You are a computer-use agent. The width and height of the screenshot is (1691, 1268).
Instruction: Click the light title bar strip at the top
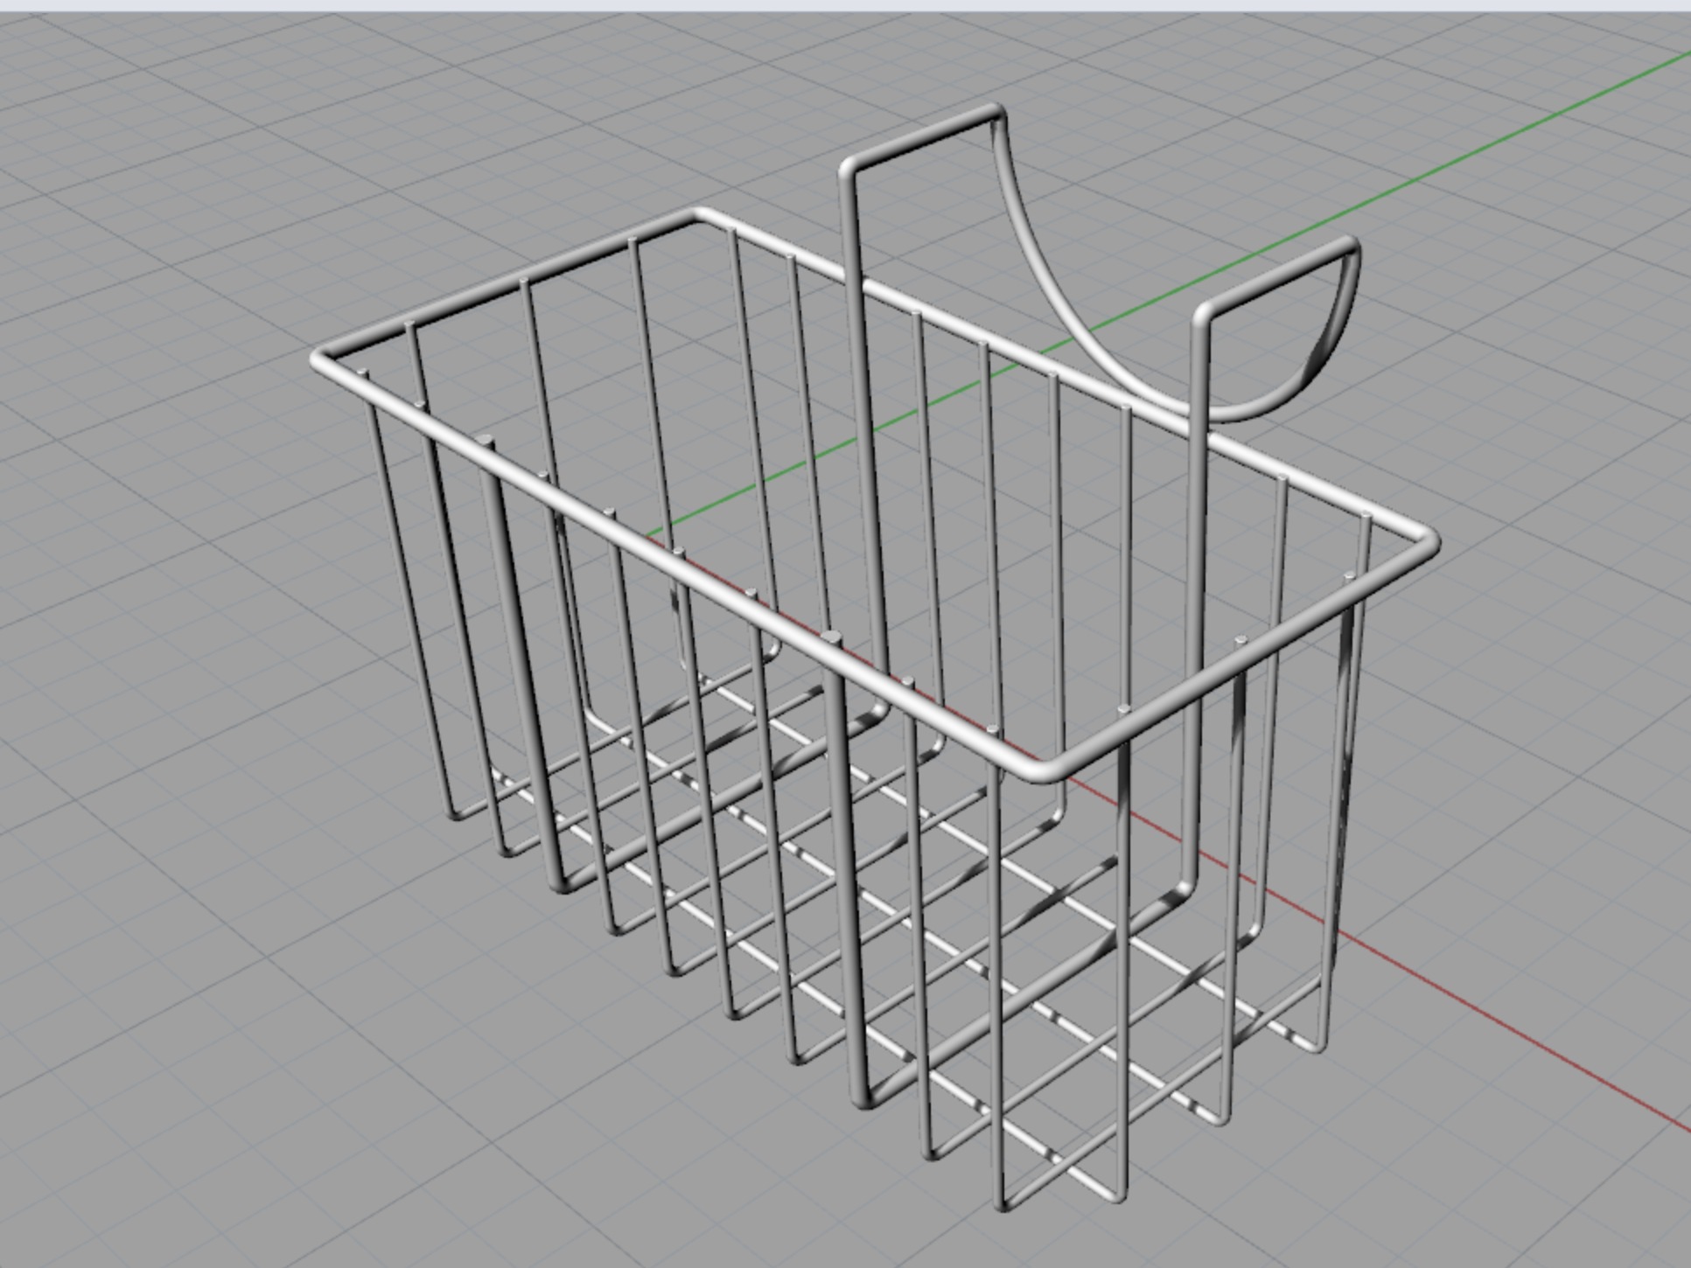coord(845,5)
